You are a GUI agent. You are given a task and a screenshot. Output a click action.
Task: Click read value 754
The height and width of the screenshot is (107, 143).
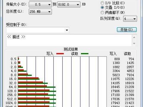(x=131, y=59)
